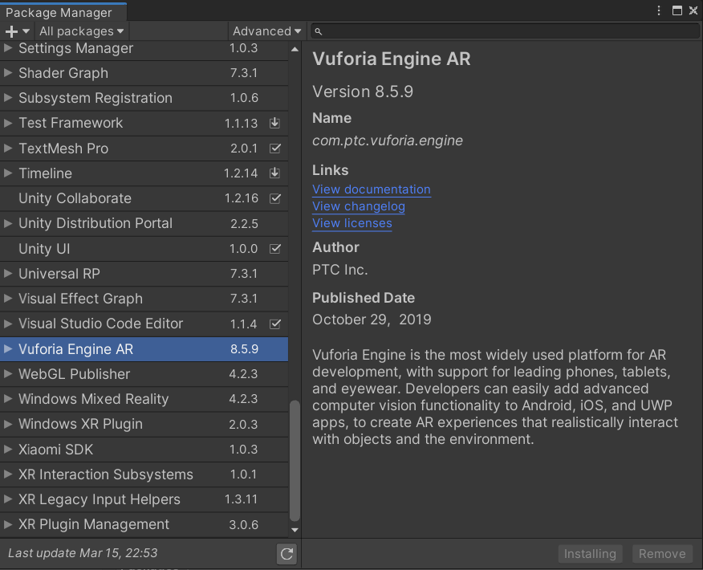This screenshot has width=703, height=570.
Task: Open View documentation link
Action: tap(372, 189)
